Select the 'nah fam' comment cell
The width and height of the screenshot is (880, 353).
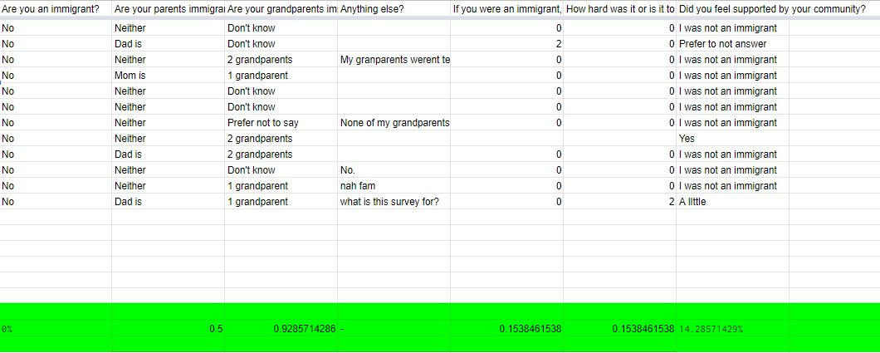(394, 186)
